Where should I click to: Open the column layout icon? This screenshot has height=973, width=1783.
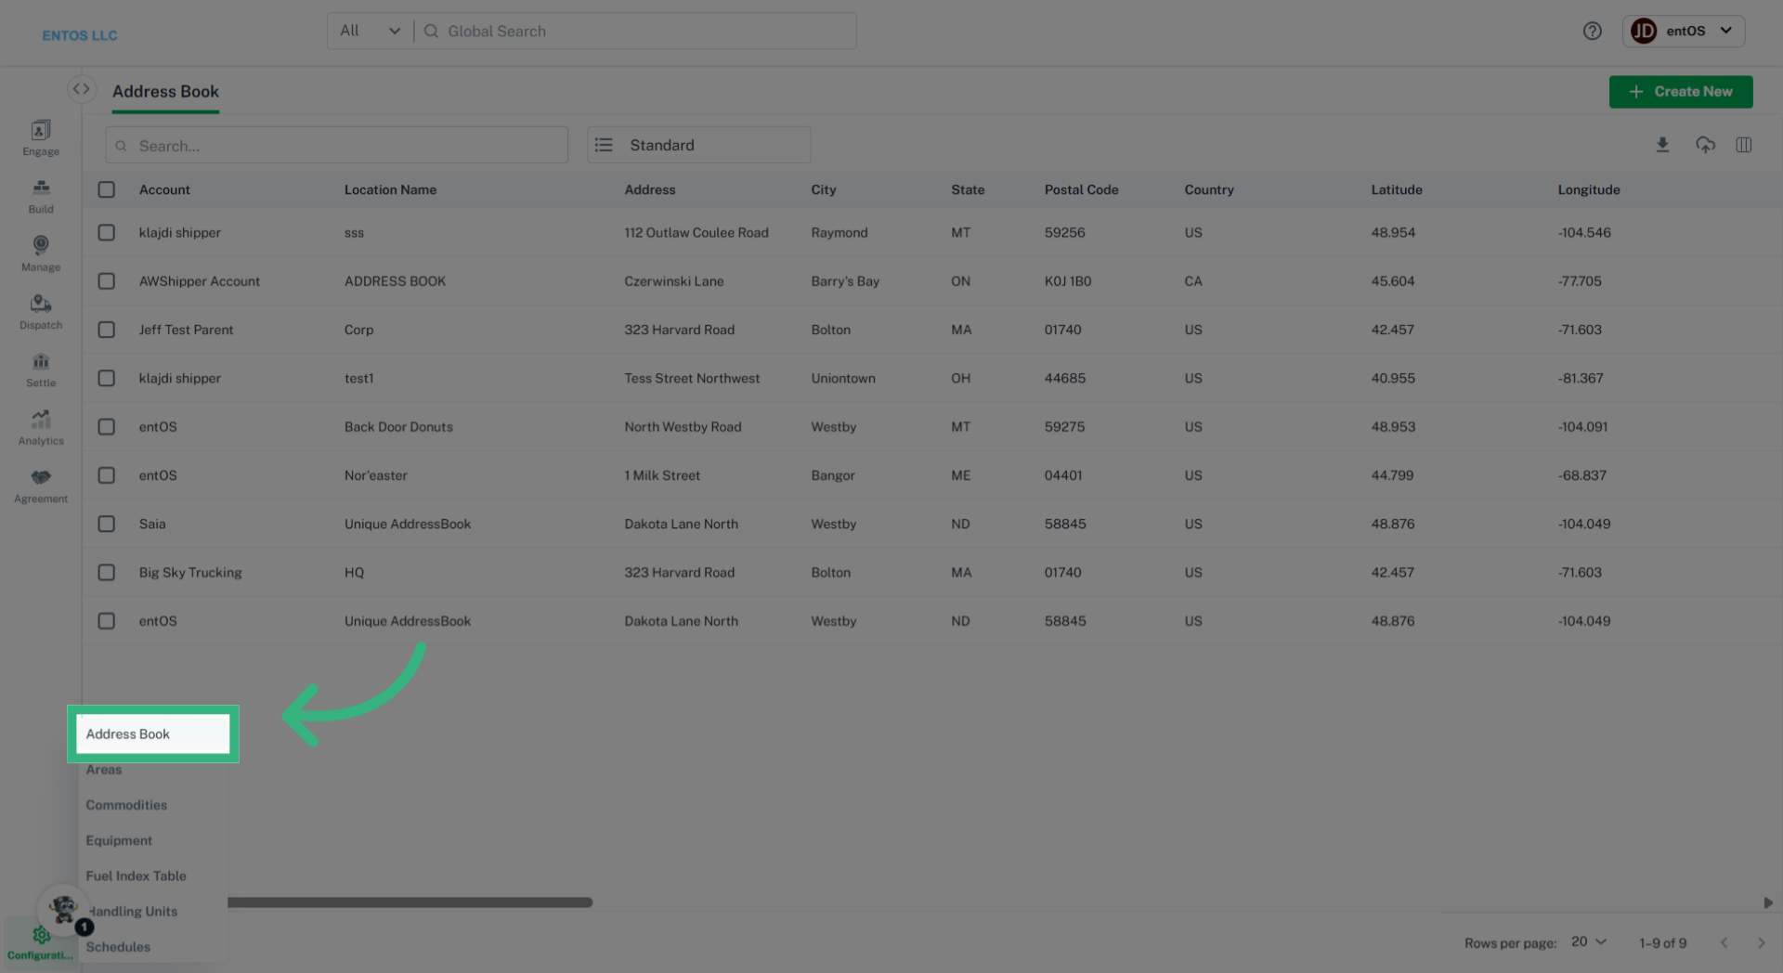coord(1743,145)
